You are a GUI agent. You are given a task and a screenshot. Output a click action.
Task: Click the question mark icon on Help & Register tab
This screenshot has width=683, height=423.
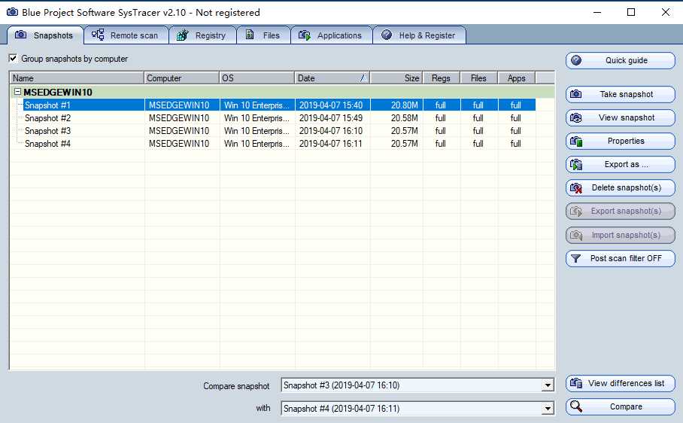click(x=387, y=35)
